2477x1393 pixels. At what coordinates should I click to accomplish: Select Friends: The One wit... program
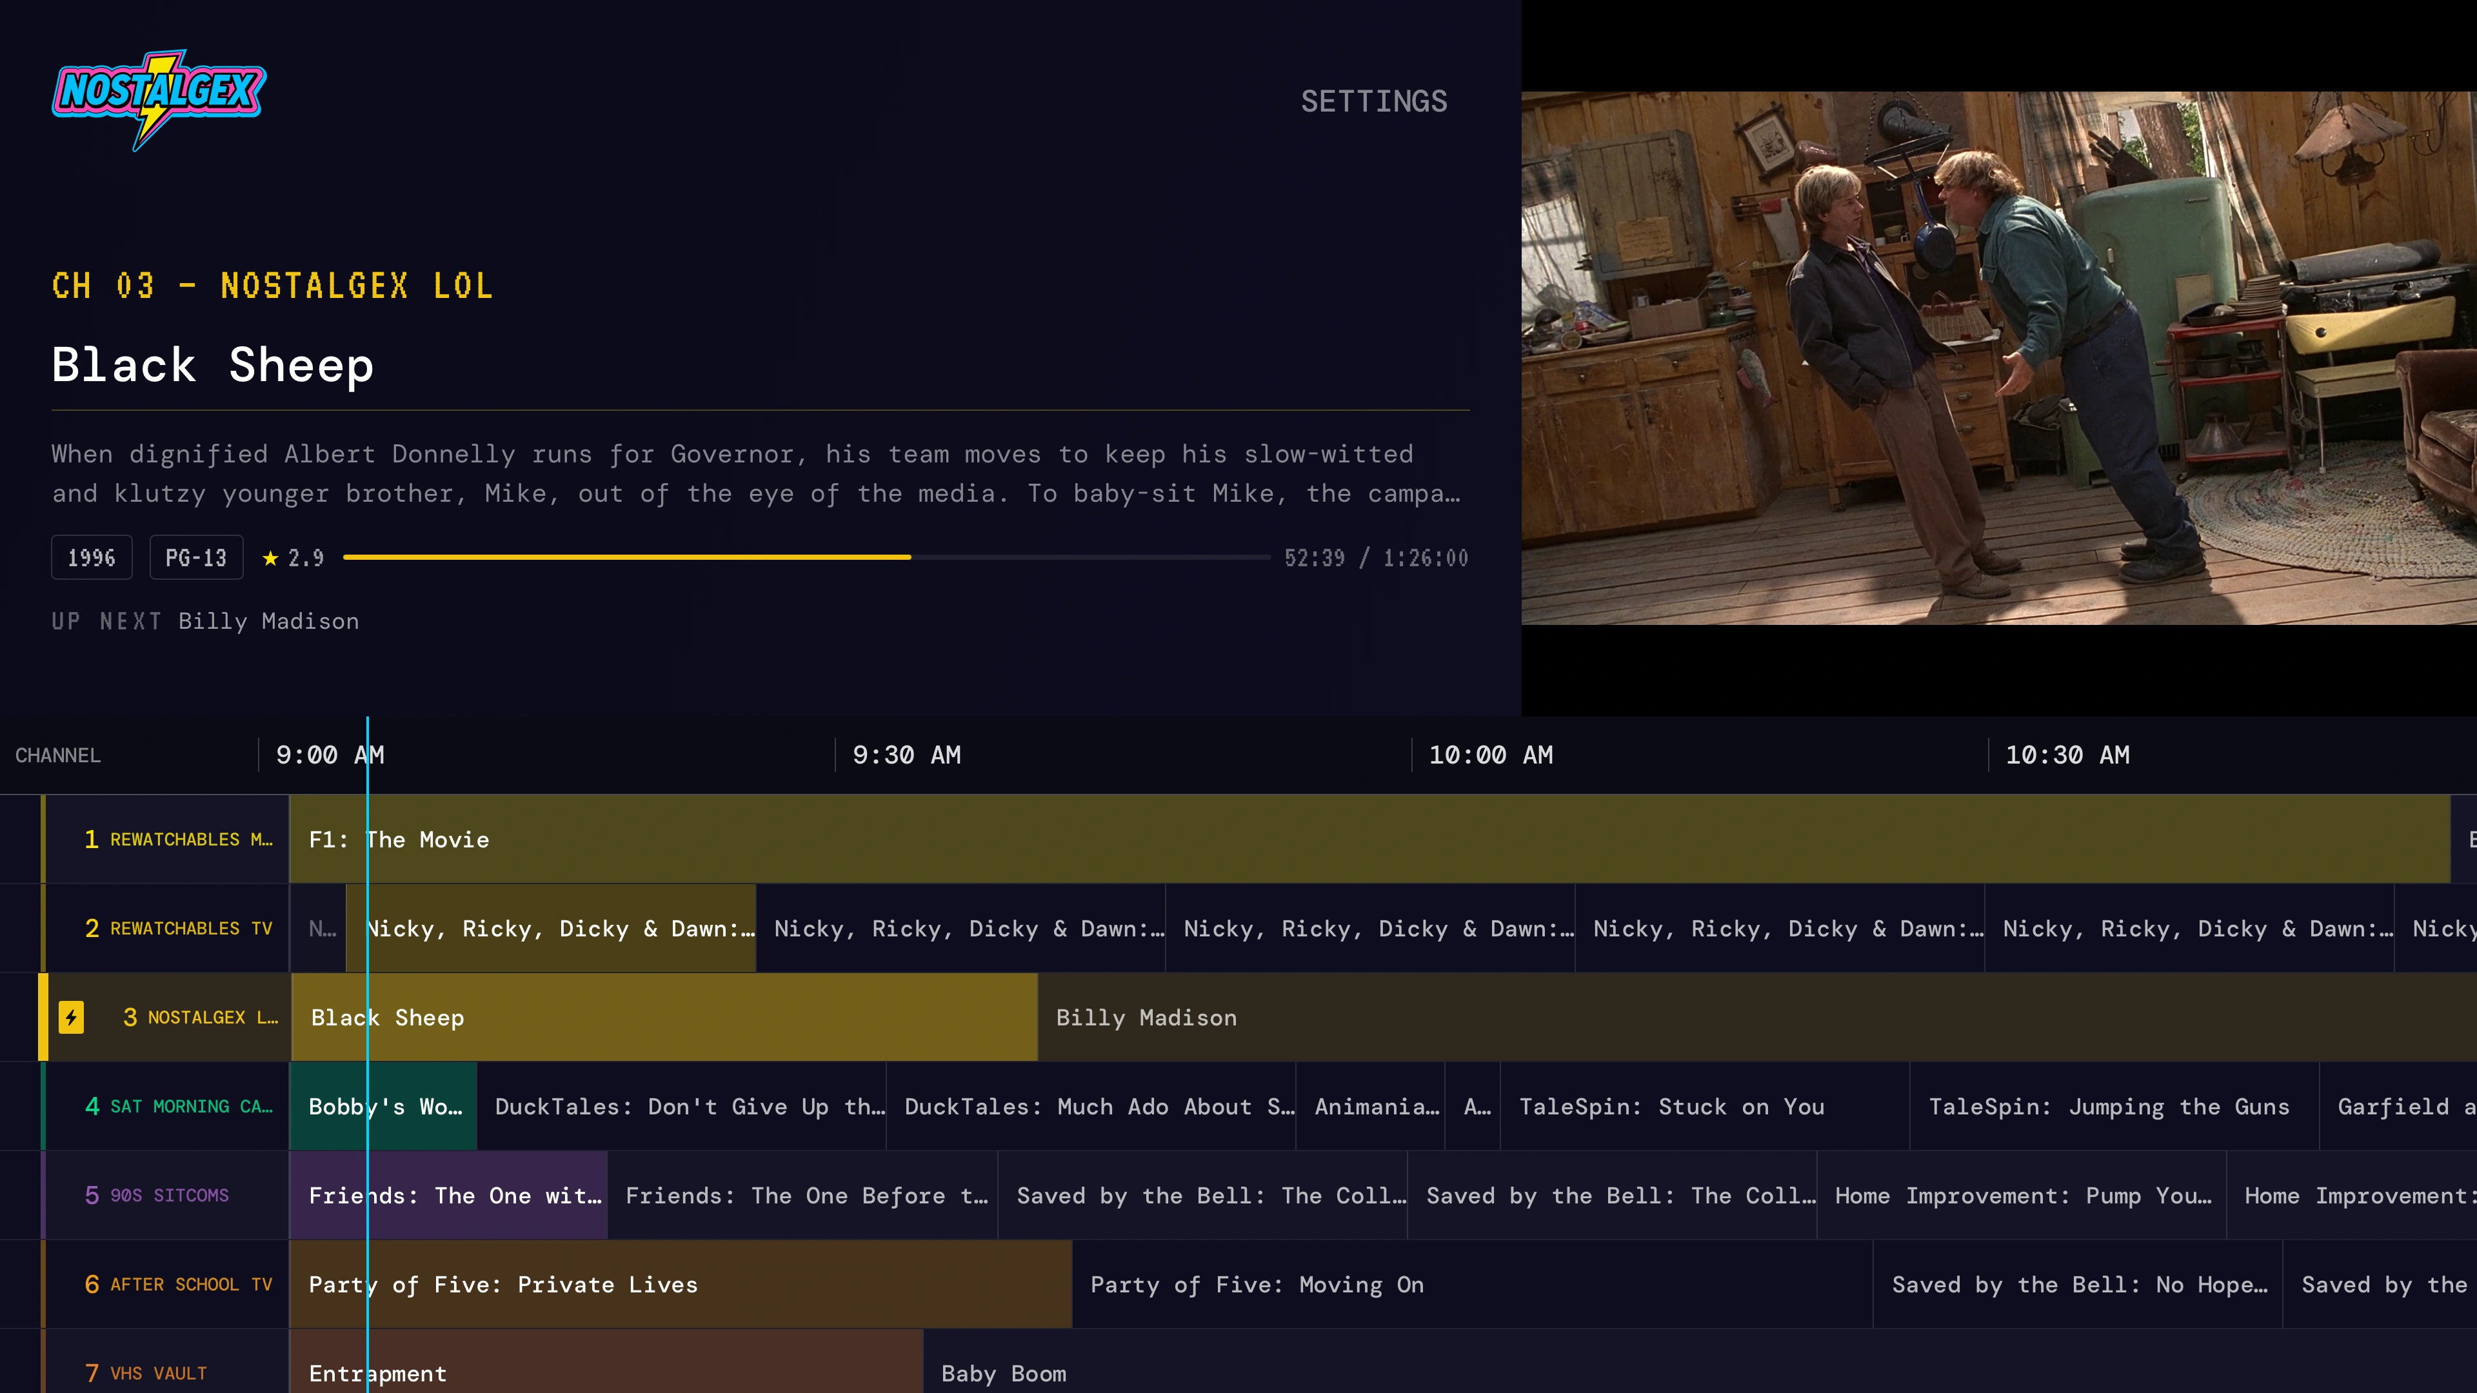pyautogui.click(x=449, y=1195)
